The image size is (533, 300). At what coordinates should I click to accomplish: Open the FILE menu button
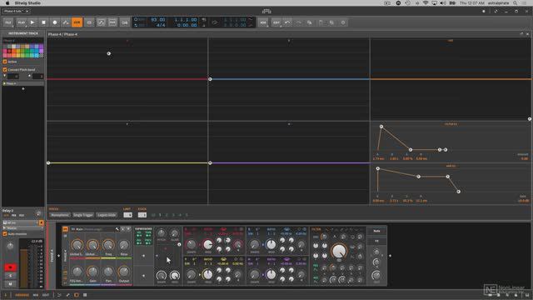8,22
